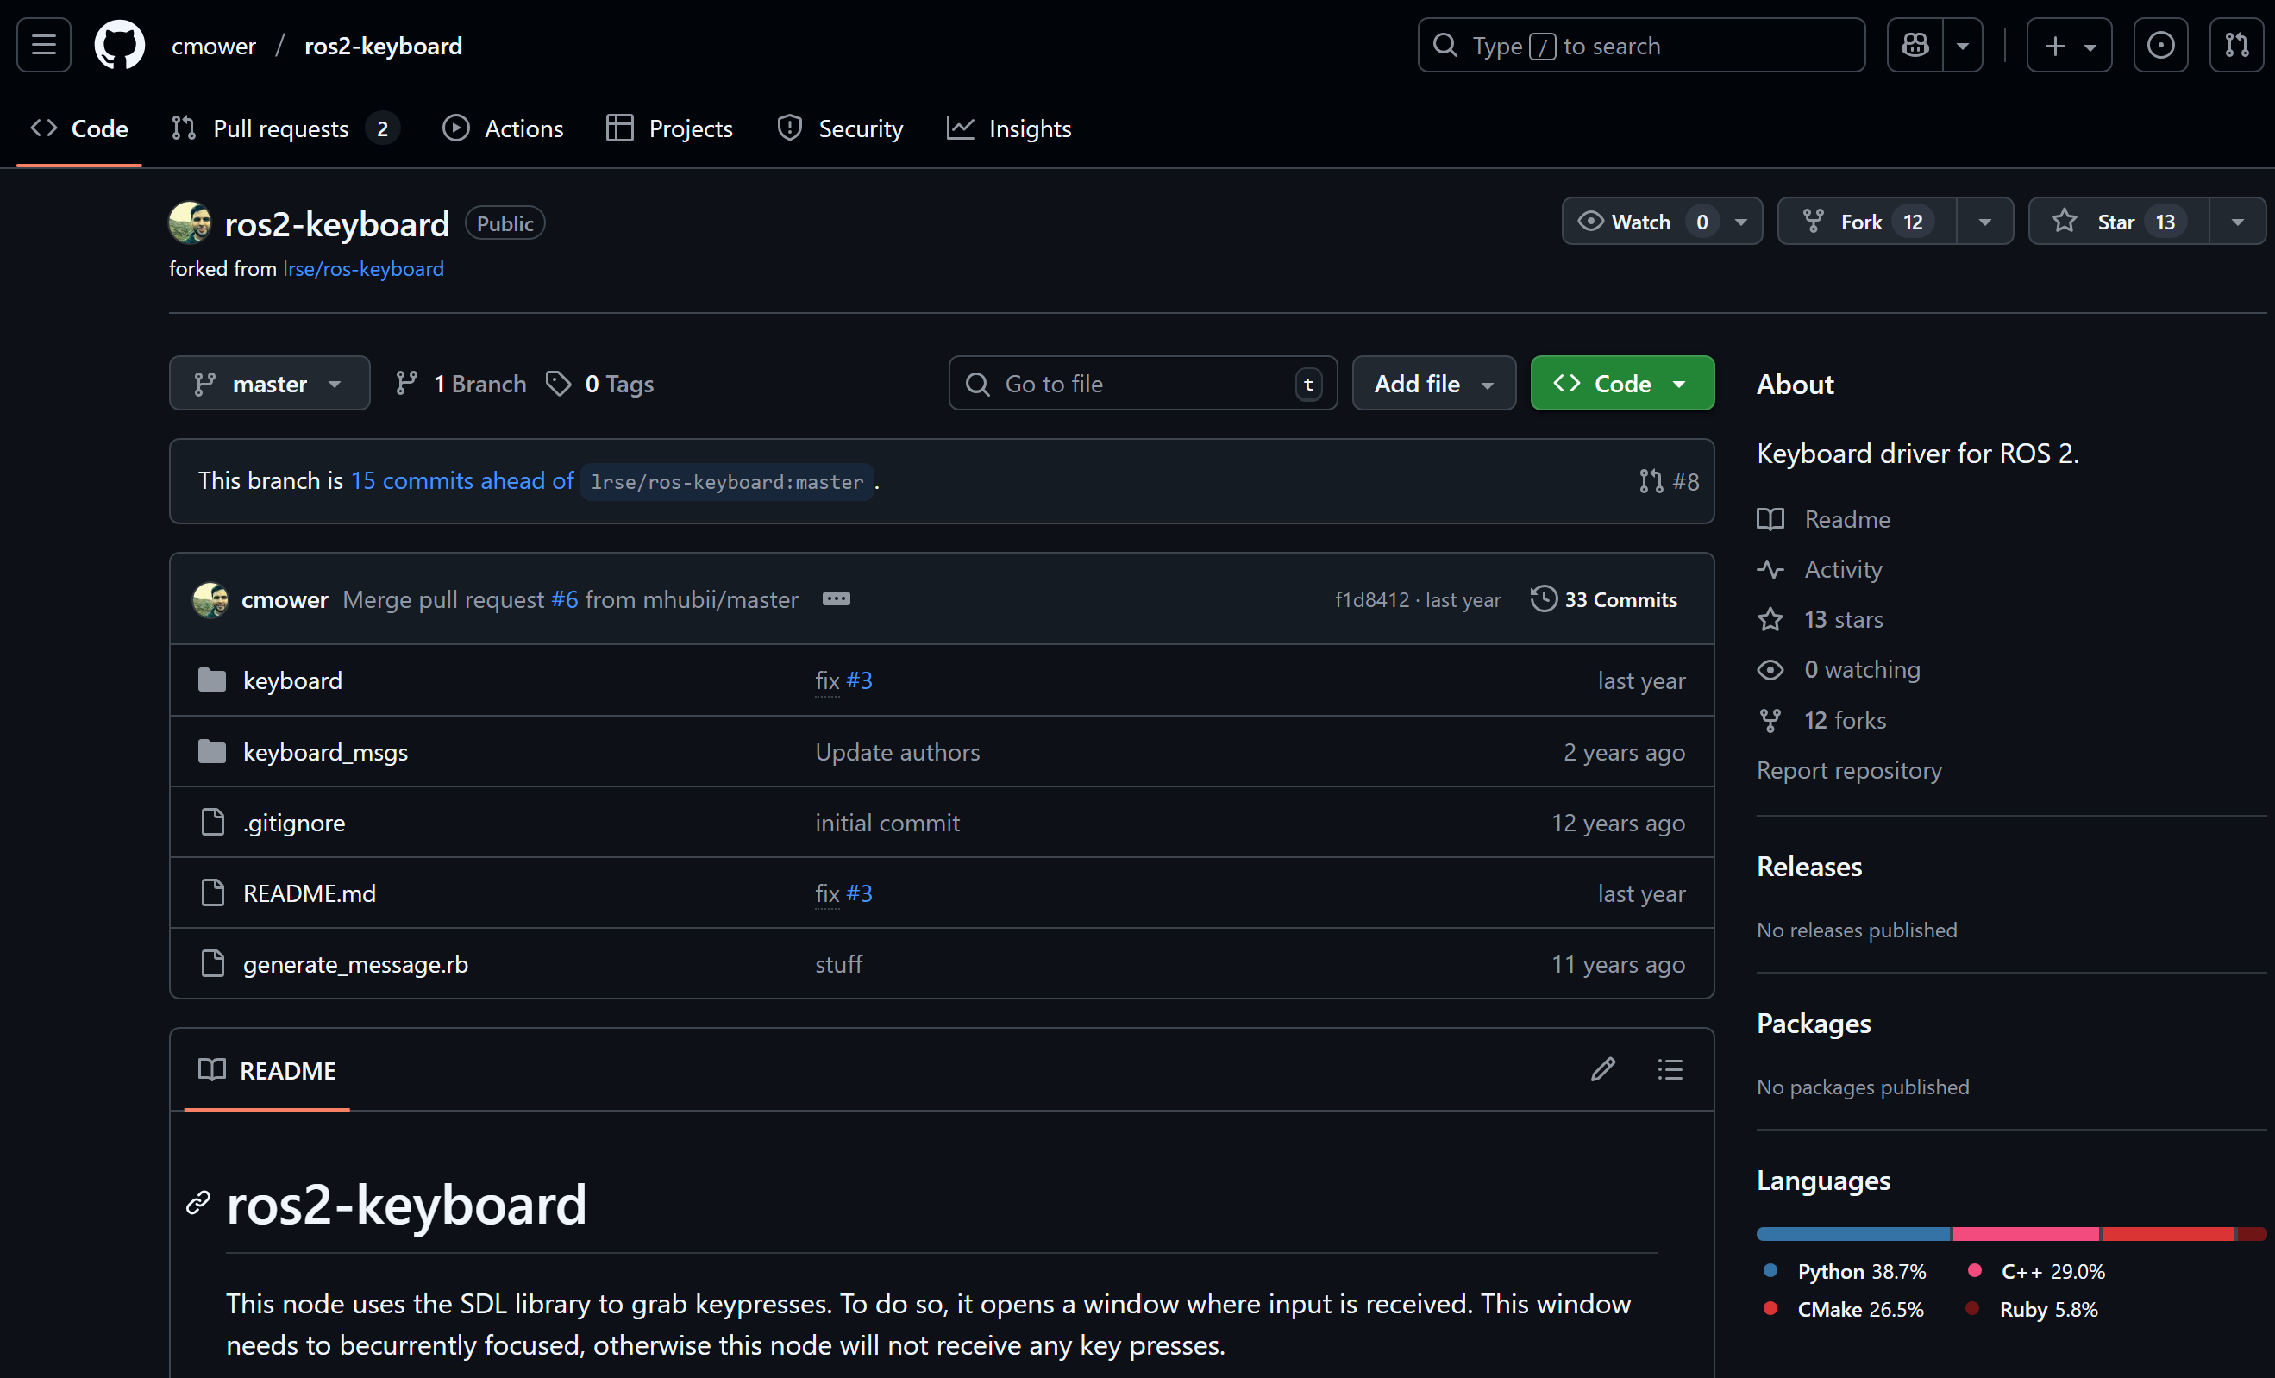2275x1378 pixels.
Task: Open README outline list icon
Action: 1670,1070
